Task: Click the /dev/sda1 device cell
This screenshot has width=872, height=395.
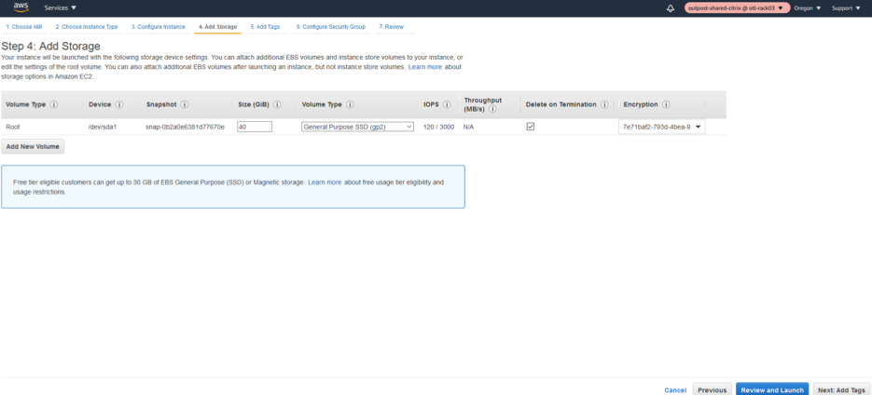Action: (101, 128)
